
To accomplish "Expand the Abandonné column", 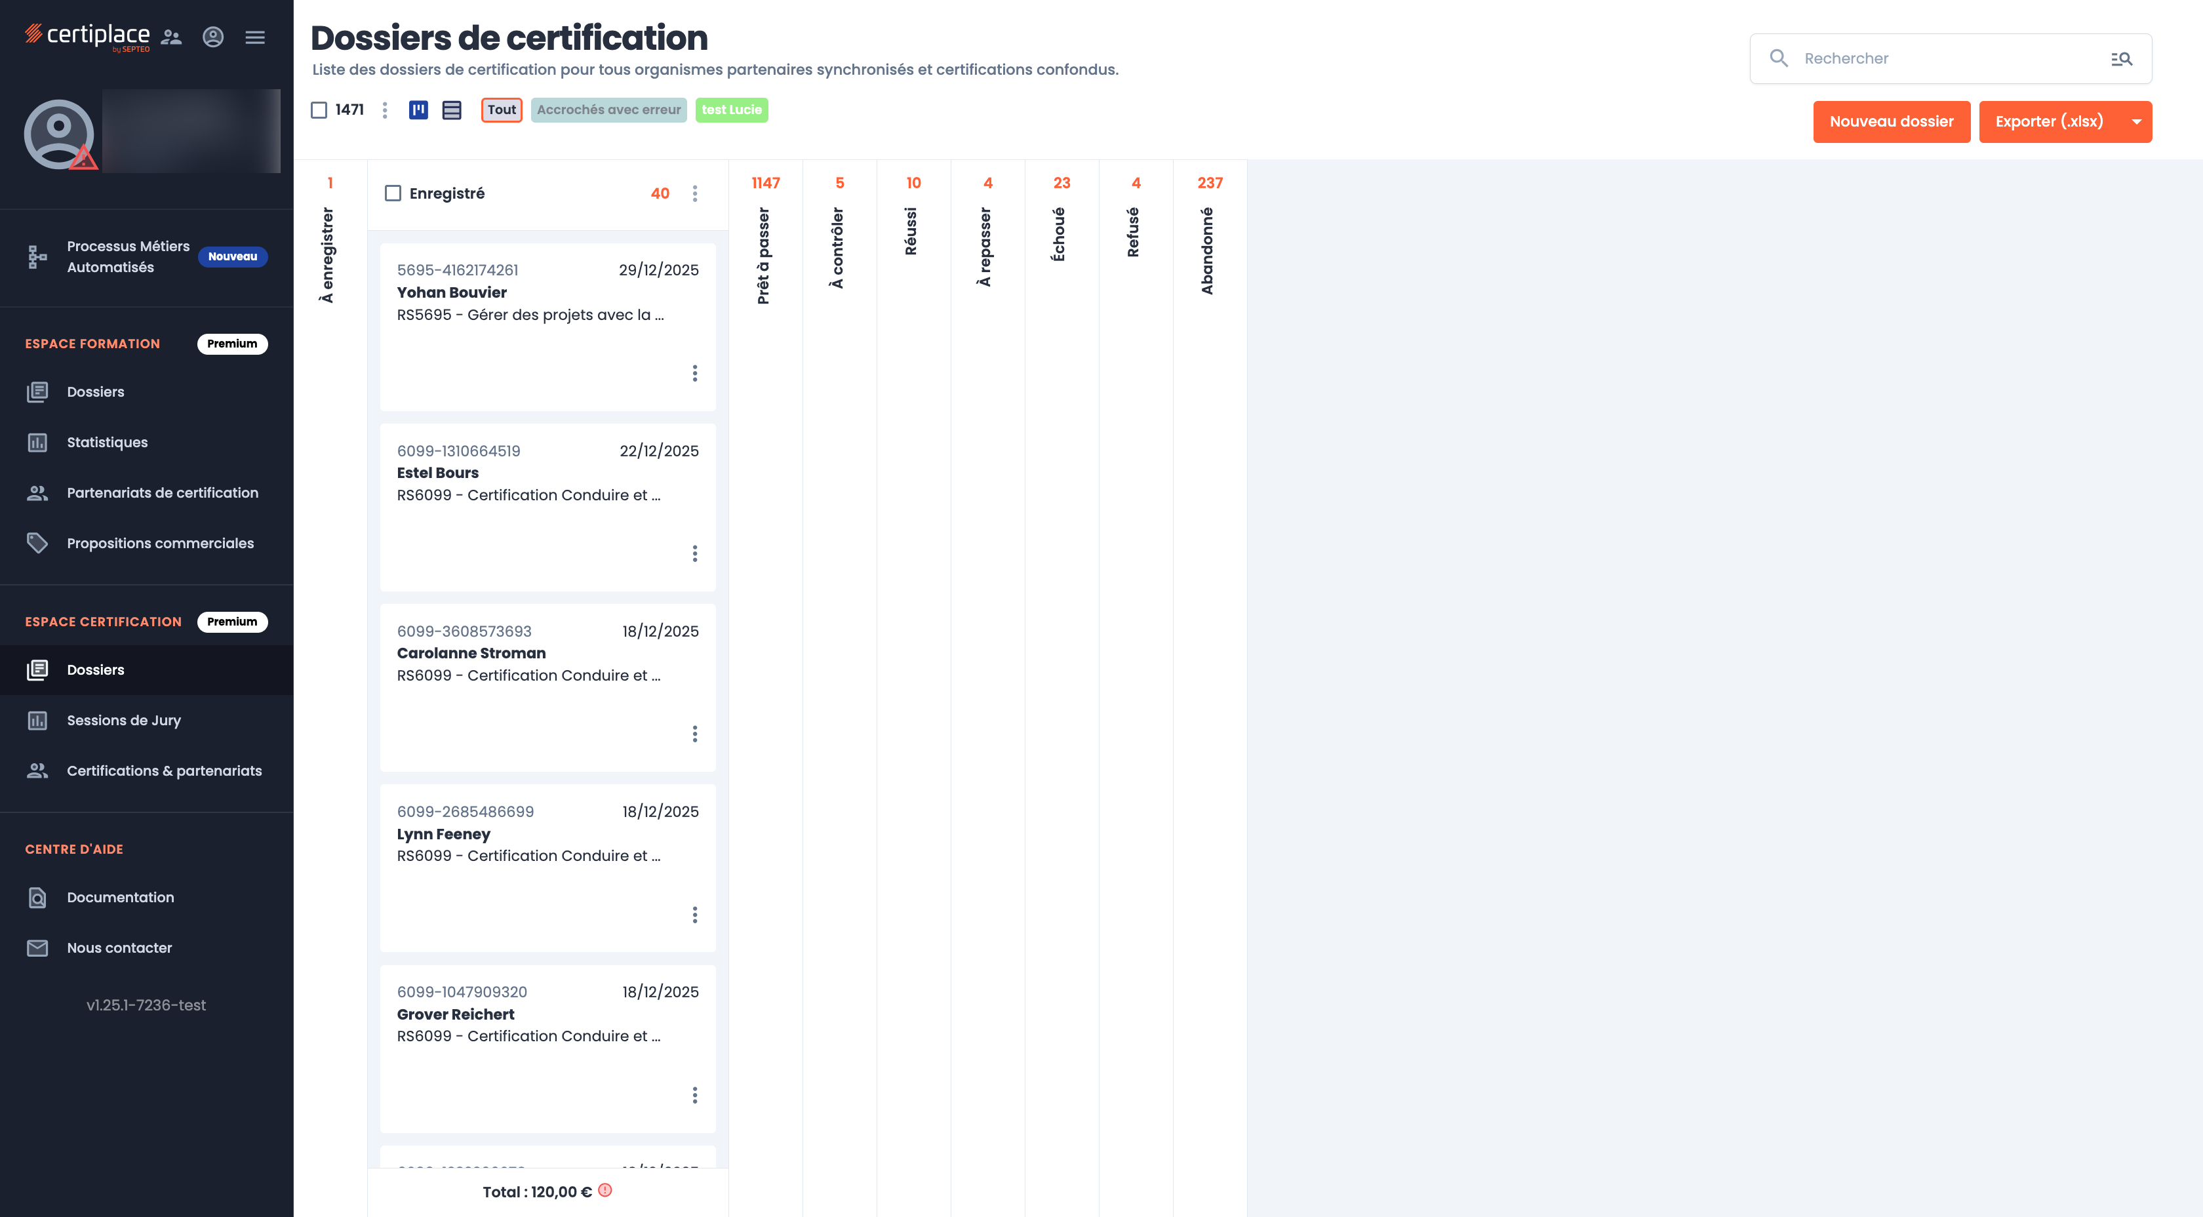I will coord(1208,250).
